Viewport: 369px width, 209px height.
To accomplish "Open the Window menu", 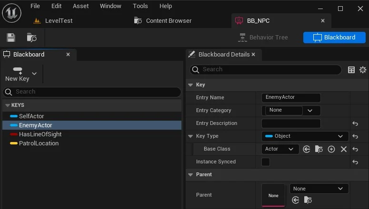I will coord(110,6).
